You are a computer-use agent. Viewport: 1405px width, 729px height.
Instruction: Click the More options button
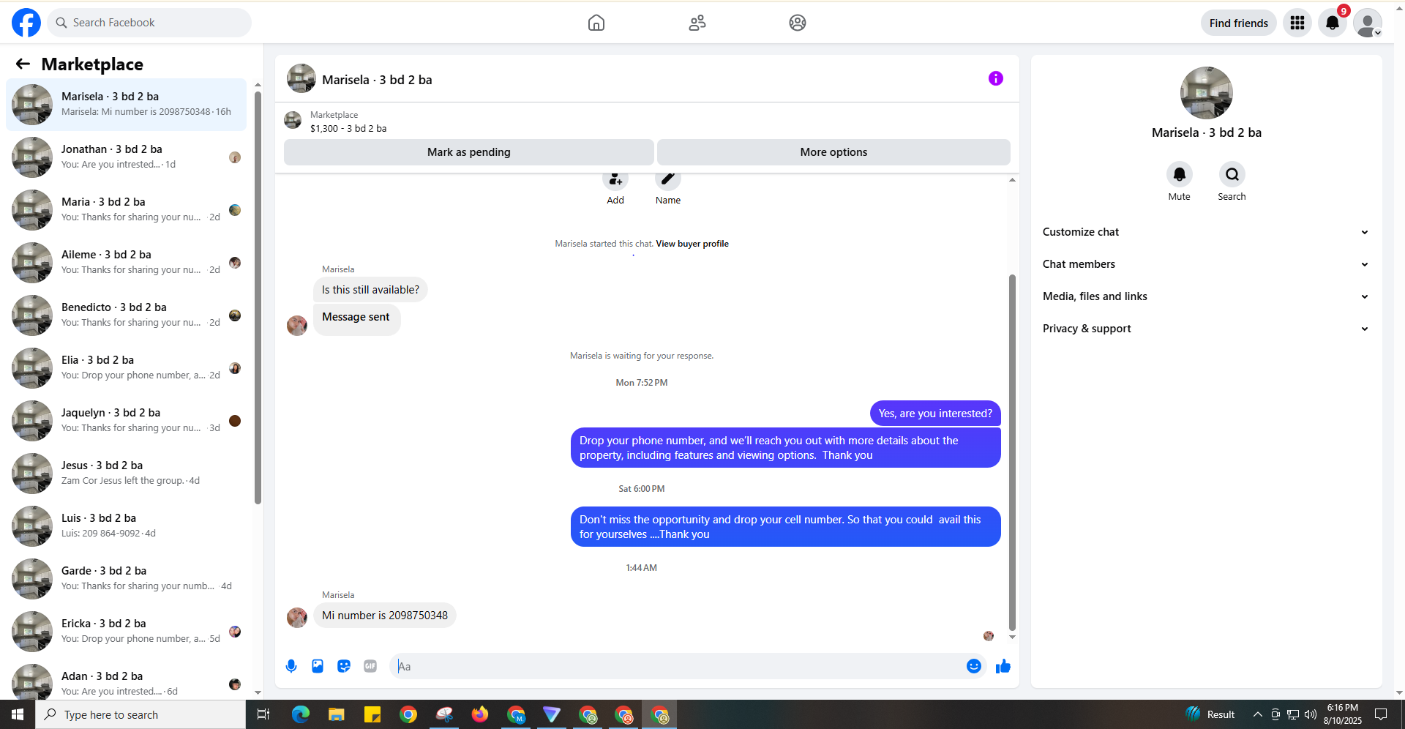tap(833, 152)
